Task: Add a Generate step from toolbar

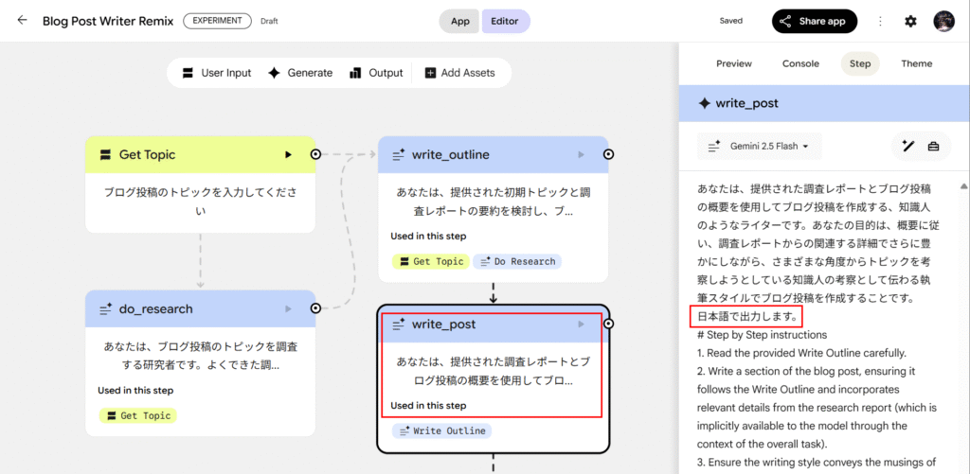Action: pyautogui.click(x=300, y=73)
